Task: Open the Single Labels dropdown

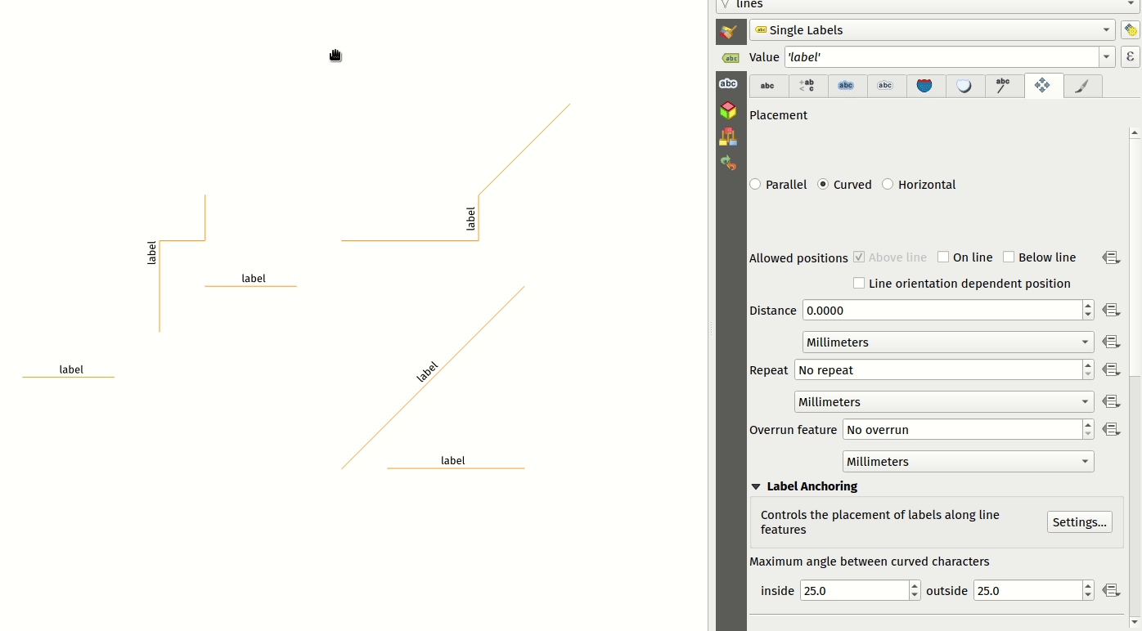Action: tap(932, 30)
